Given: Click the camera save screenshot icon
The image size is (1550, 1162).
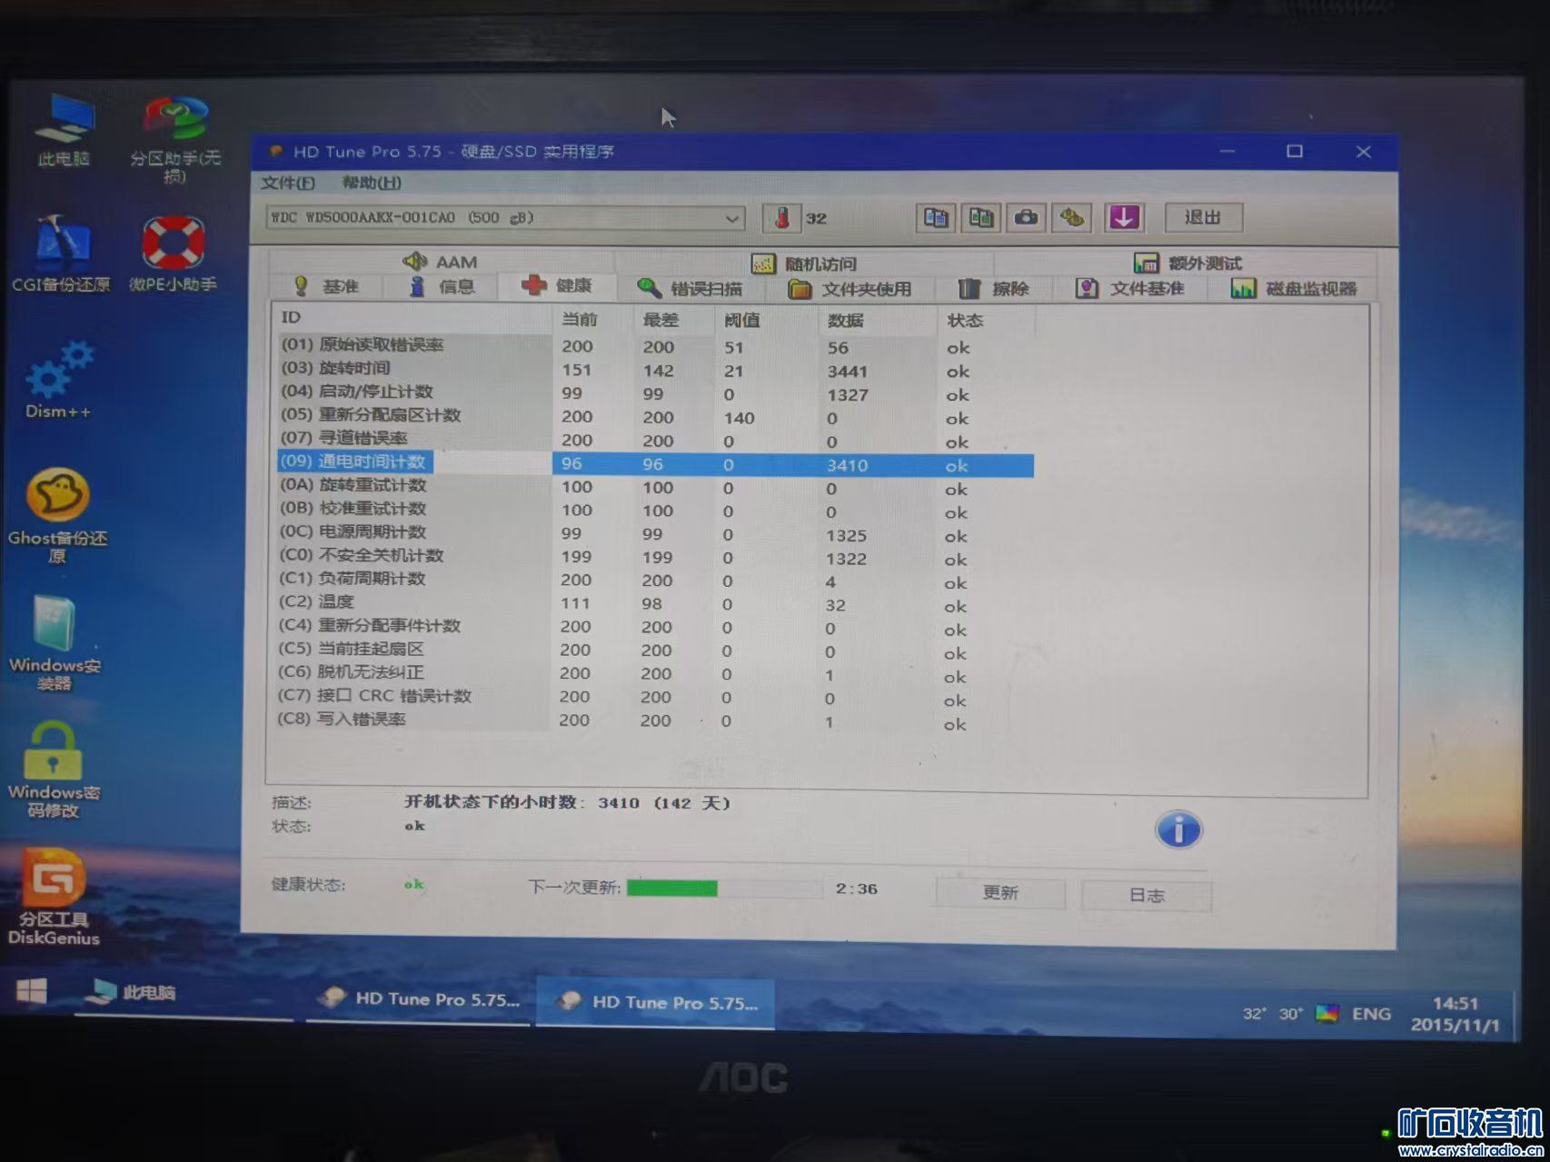Looking at the screenshot, I should point(1026,217).
